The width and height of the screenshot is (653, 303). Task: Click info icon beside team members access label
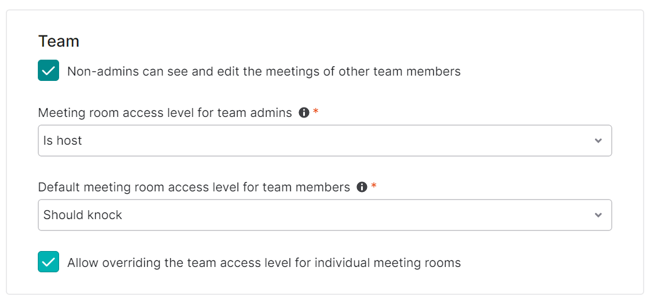(x=362, y=187)
